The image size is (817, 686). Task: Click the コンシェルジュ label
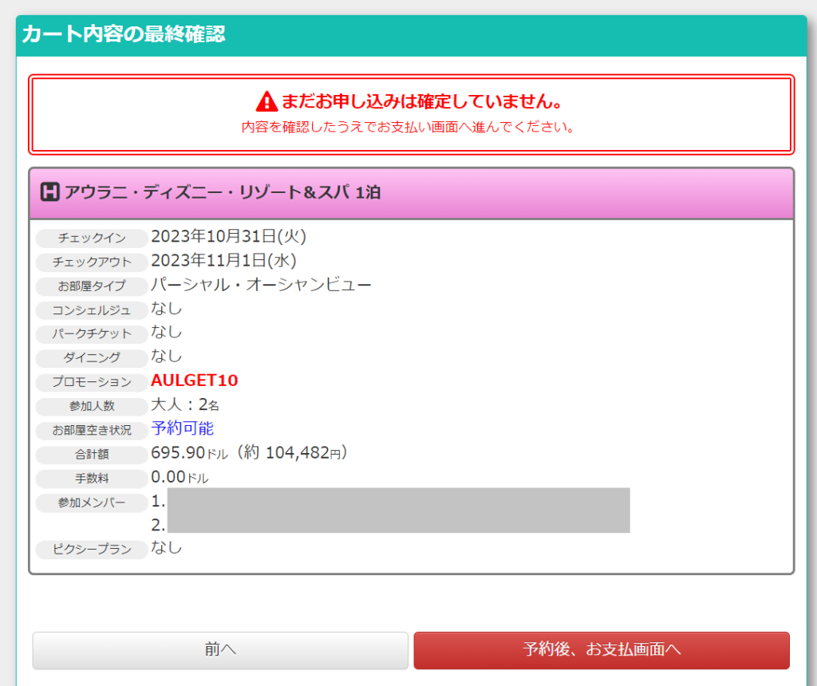click(92, 310)
